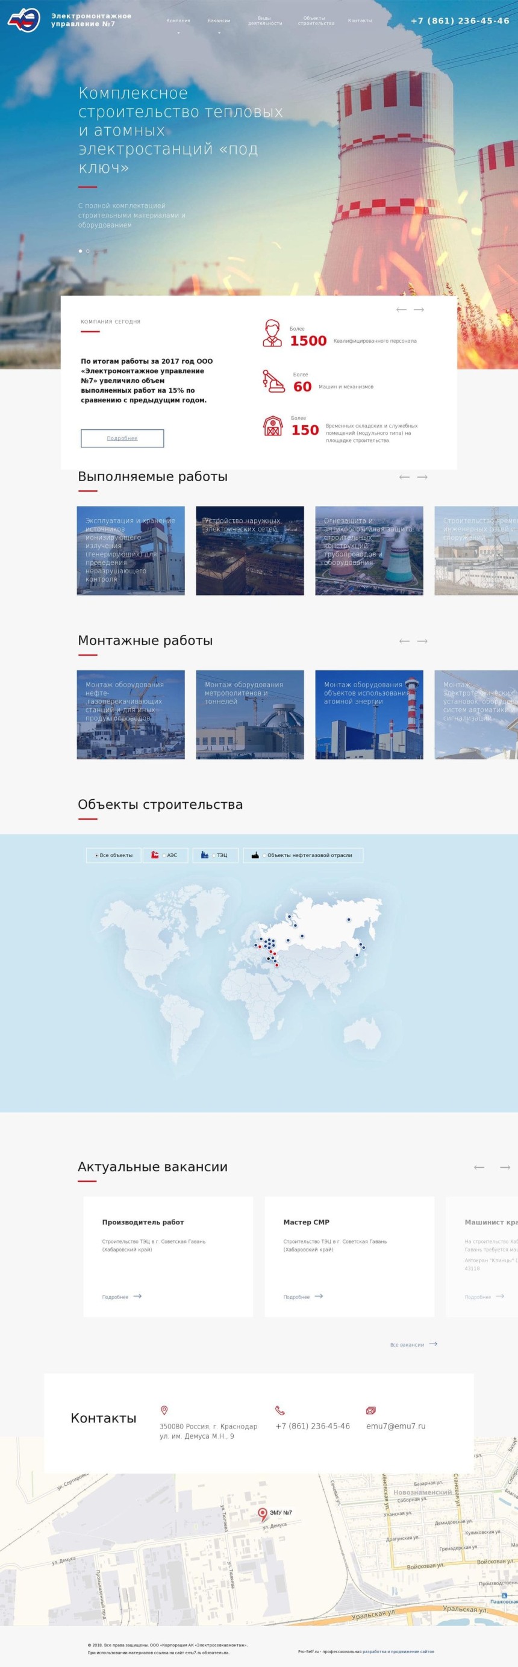The height and width of the screenshot is (1667, 518).
Task: Click arrow next to Все вакансии
Action: point(433,1344)
